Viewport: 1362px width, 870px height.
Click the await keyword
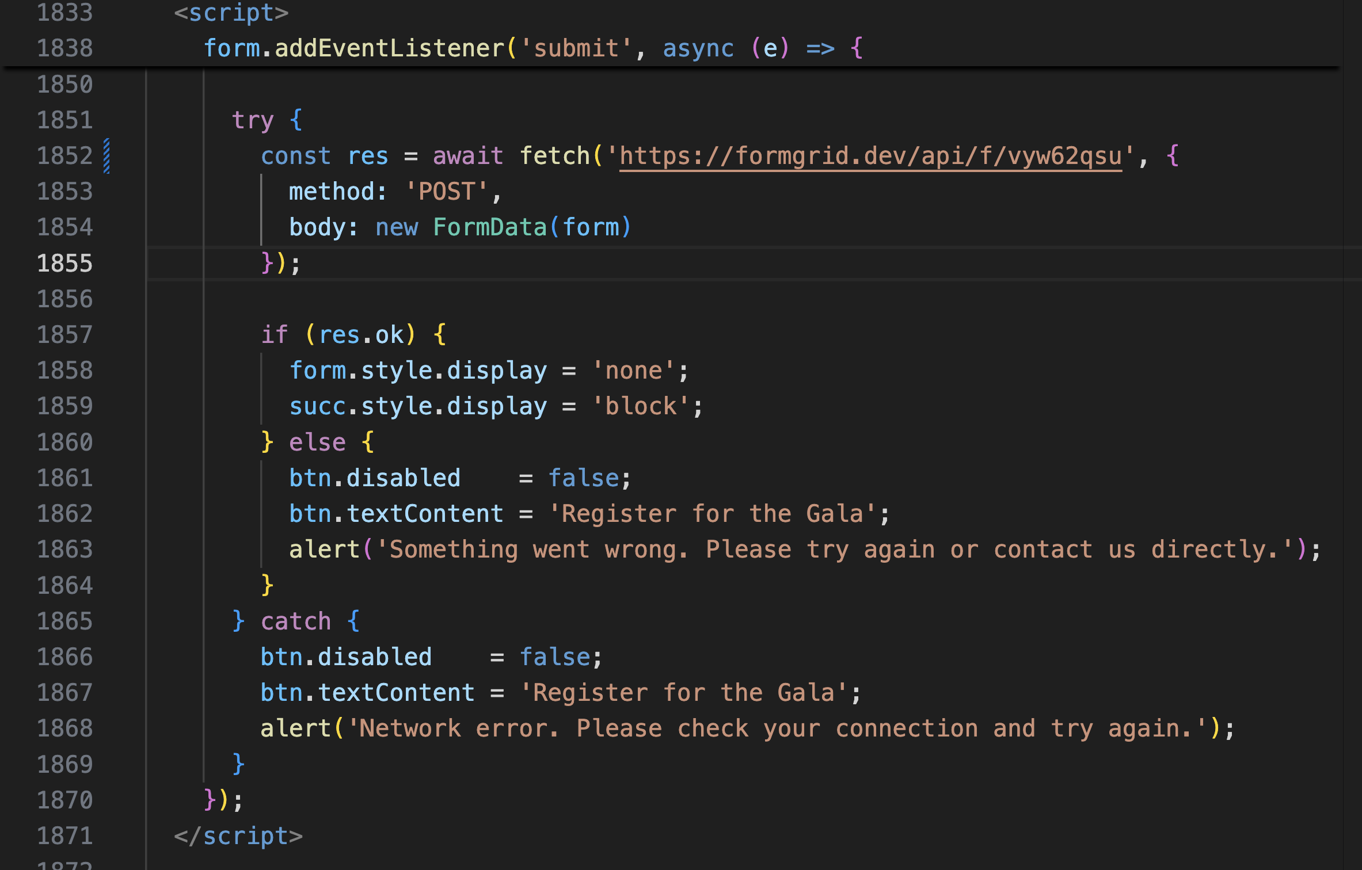(468, 156)
